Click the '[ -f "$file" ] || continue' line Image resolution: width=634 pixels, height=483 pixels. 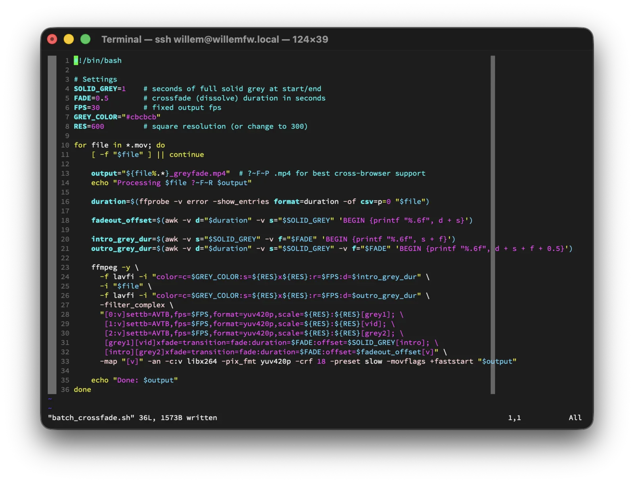pos(148,155)
